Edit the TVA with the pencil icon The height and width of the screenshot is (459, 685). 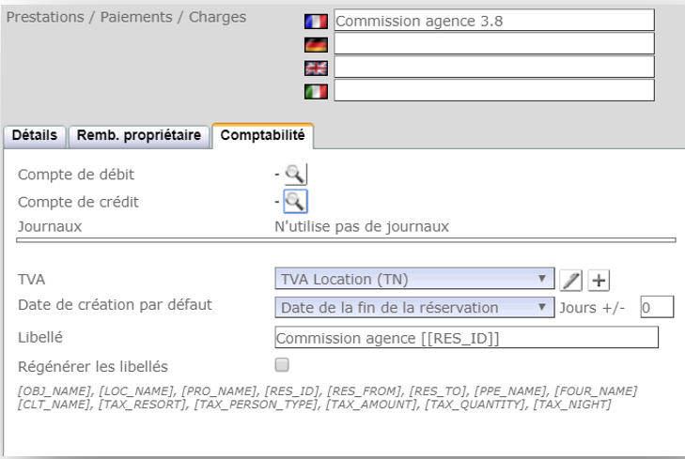click(x=570, y=280)
